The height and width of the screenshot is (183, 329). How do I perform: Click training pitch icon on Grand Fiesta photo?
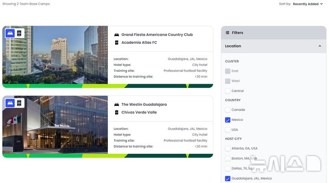coord(19,33)
